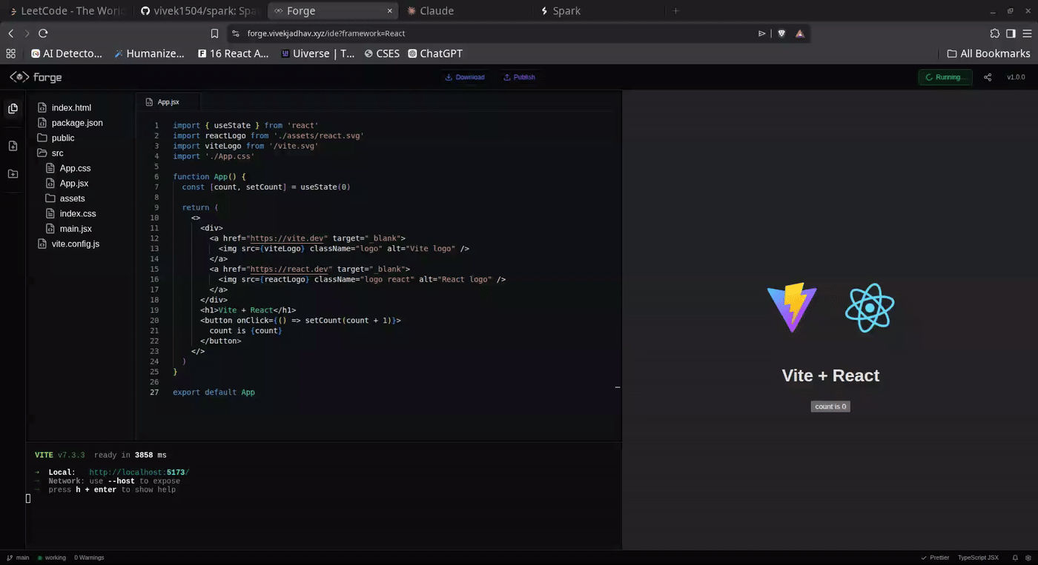Click the site info icon in address bar
The width and height of the screenshot is (1038, 565).
click(x=235, y=33)
